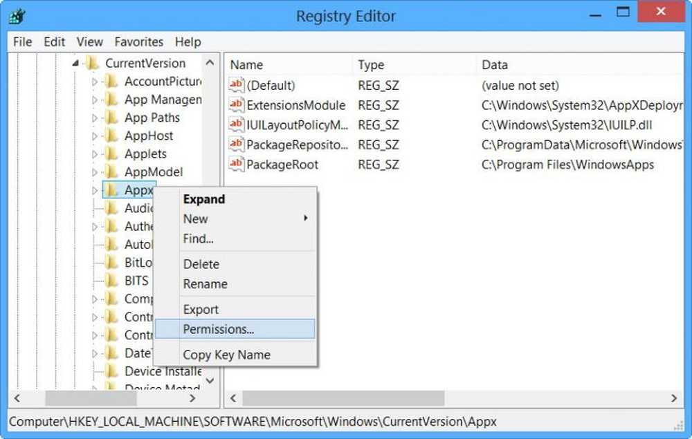
Task: Click the AppHost folder icon
Action: [111, 136]
